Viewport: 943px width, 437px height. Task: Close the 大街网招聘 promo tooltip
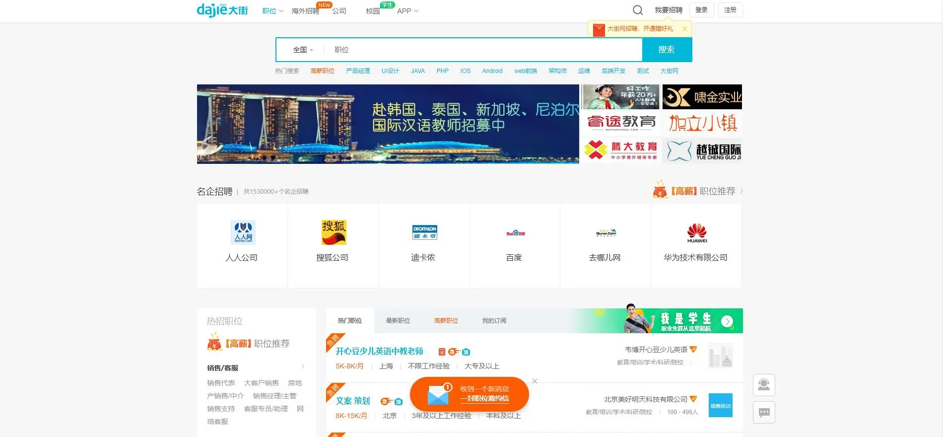click(x=684, y=29)
